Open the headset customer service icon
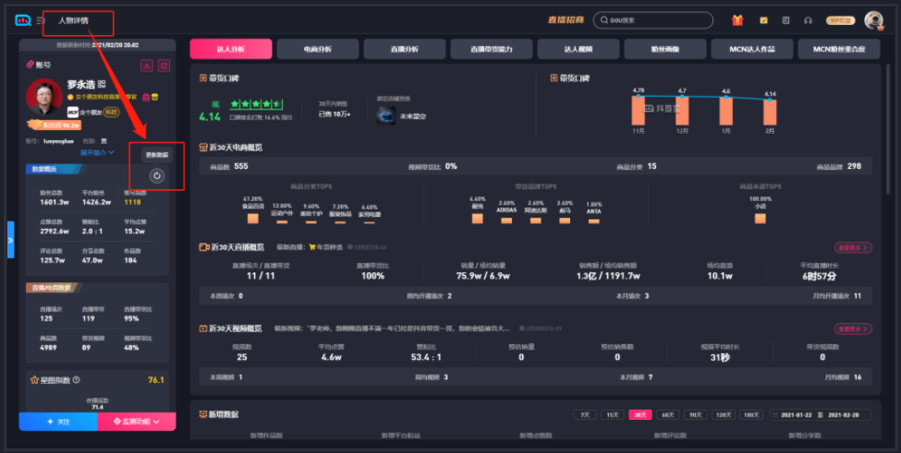901x453 pixels. (x=808, y=20)
